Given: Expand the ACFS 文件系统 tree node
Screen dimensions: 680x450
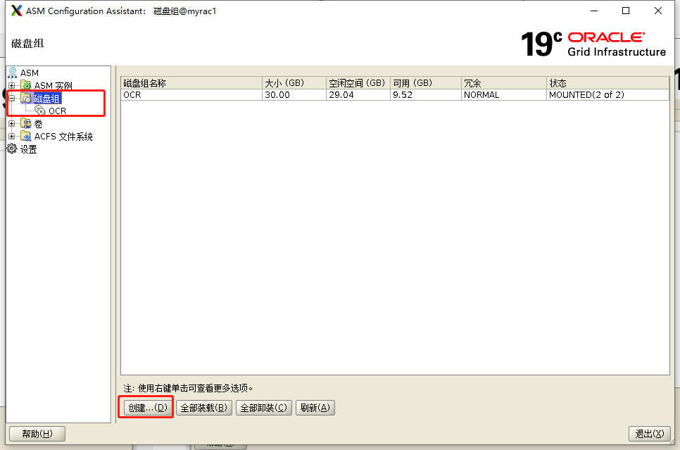Looking at the screenshot, I should point(12,136).
